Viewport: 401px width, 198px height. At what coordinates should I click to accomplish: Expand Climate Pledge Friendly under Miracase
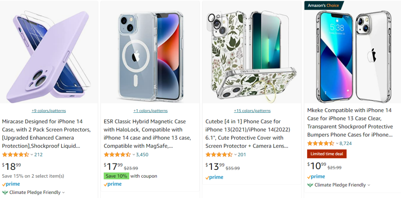[63, 192]
